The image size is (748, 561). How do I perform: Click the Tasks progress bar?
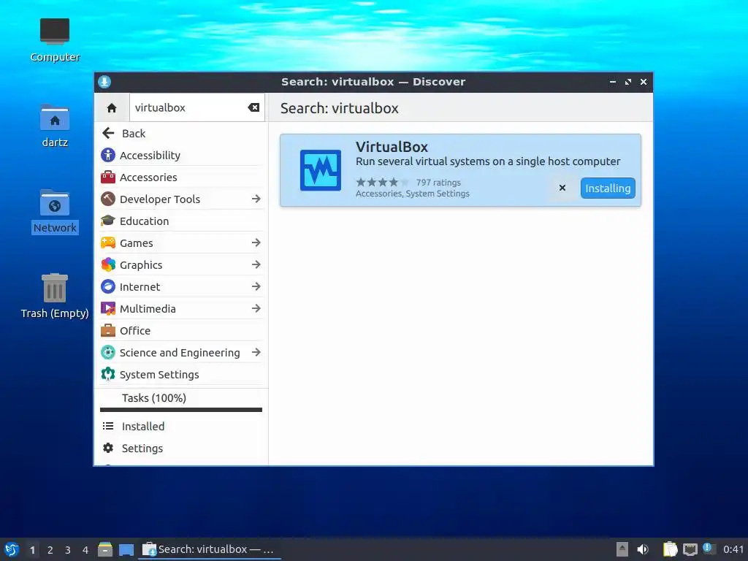coord(181,410)
